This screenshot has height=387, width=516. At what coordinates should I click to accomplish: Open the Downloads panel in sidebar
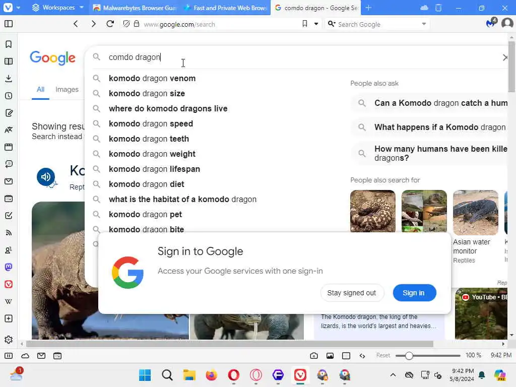click(x=9, y=79)
